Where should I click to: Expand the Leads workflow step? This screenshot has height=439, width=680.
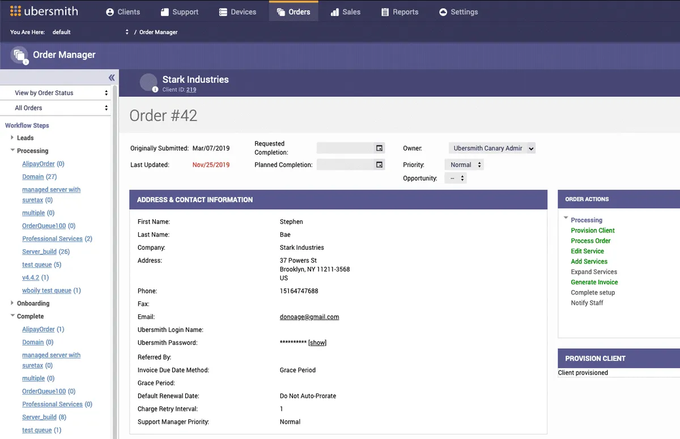click(12, 138)
